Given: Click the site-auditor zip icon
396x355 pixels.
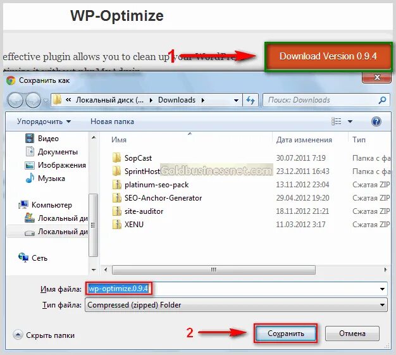Looking at the screenshot, I should (x=116, y=211).
